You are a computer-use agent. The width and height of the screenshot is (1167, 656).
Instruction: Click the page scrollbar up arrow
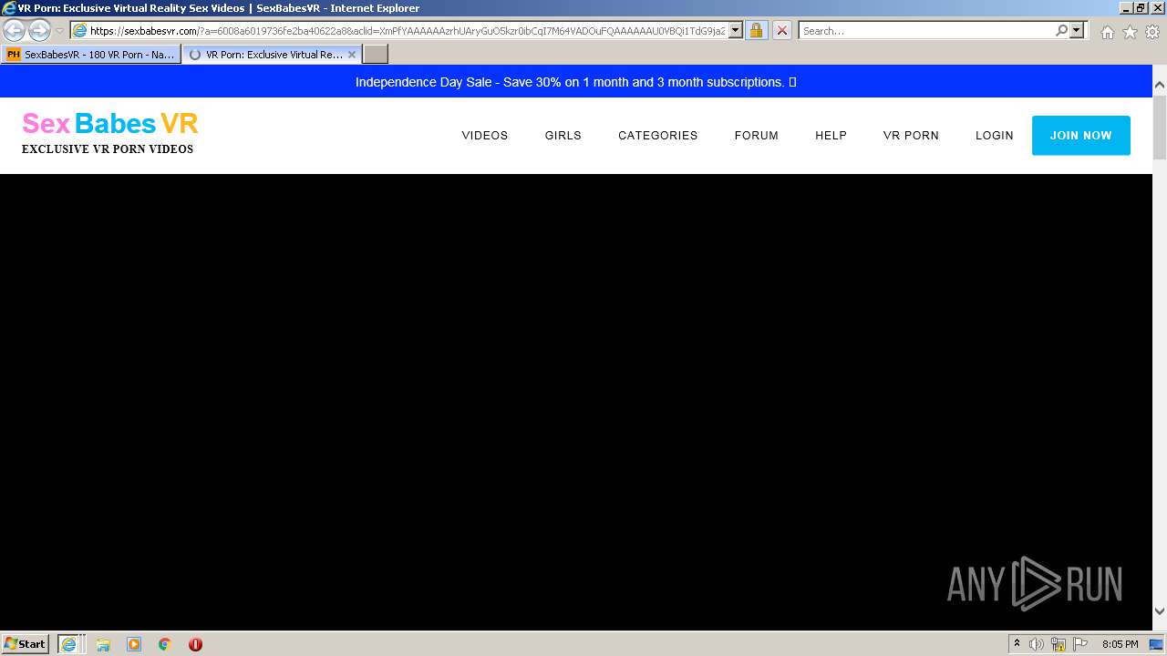click(x=1160, y=85)
